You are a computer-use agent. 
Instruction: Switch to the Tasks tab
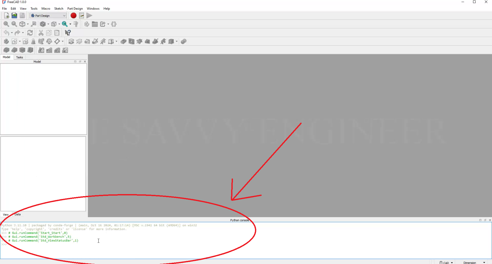click(x=19, y=57)
